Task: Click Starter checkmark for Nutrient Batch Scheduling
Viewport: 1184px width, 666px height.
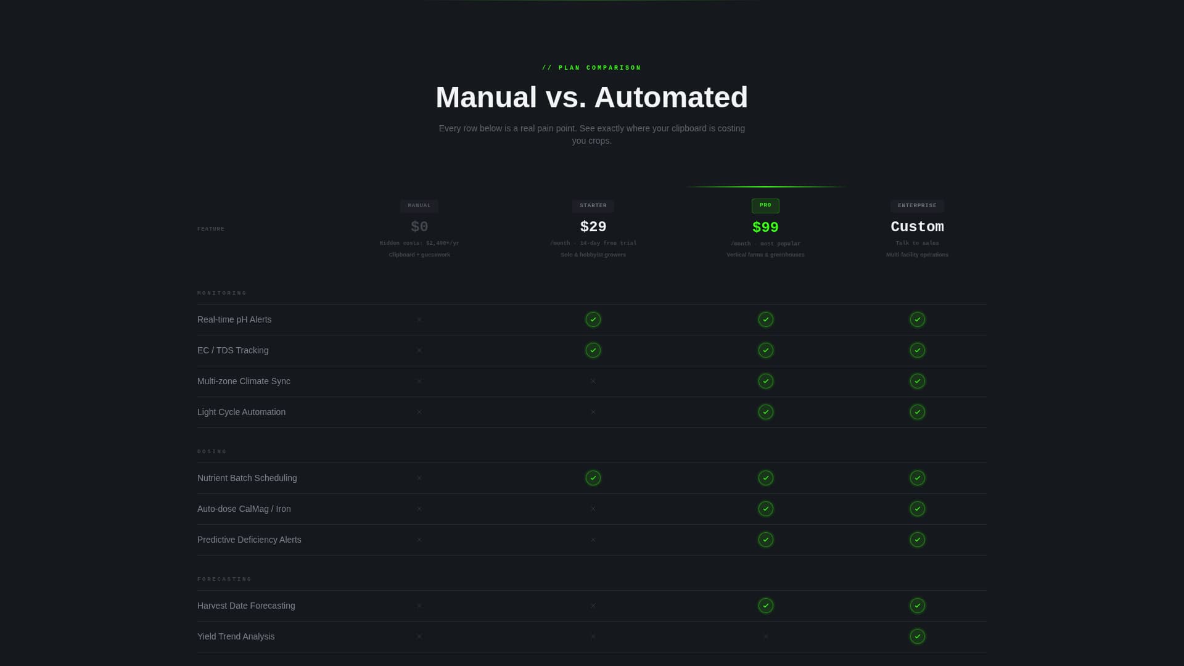Action: coord(593,478)
